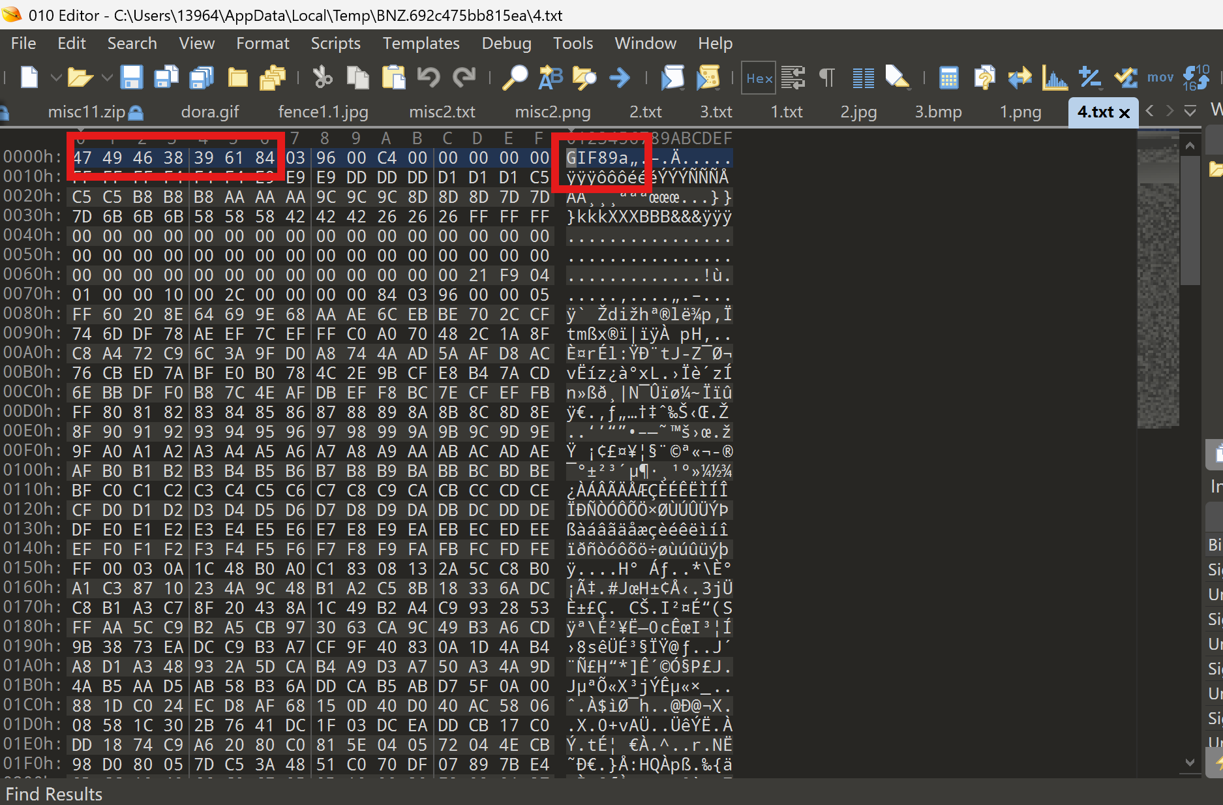This screenshot has width=1223, height=805.
Task: Open the mov disassembler tool
Action: (x=1160, y=78)
